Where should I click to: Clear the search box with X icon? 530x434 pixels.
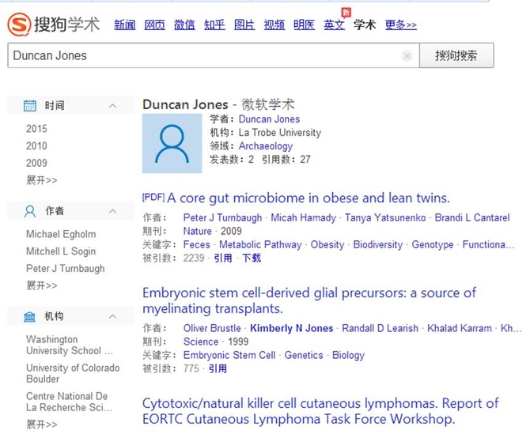tap(407, 55)
